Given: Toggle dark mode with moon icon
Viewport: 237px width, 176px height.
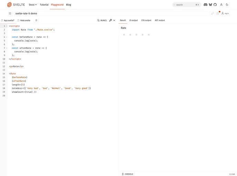Looking at the screenshot, I should pos(227,5).
